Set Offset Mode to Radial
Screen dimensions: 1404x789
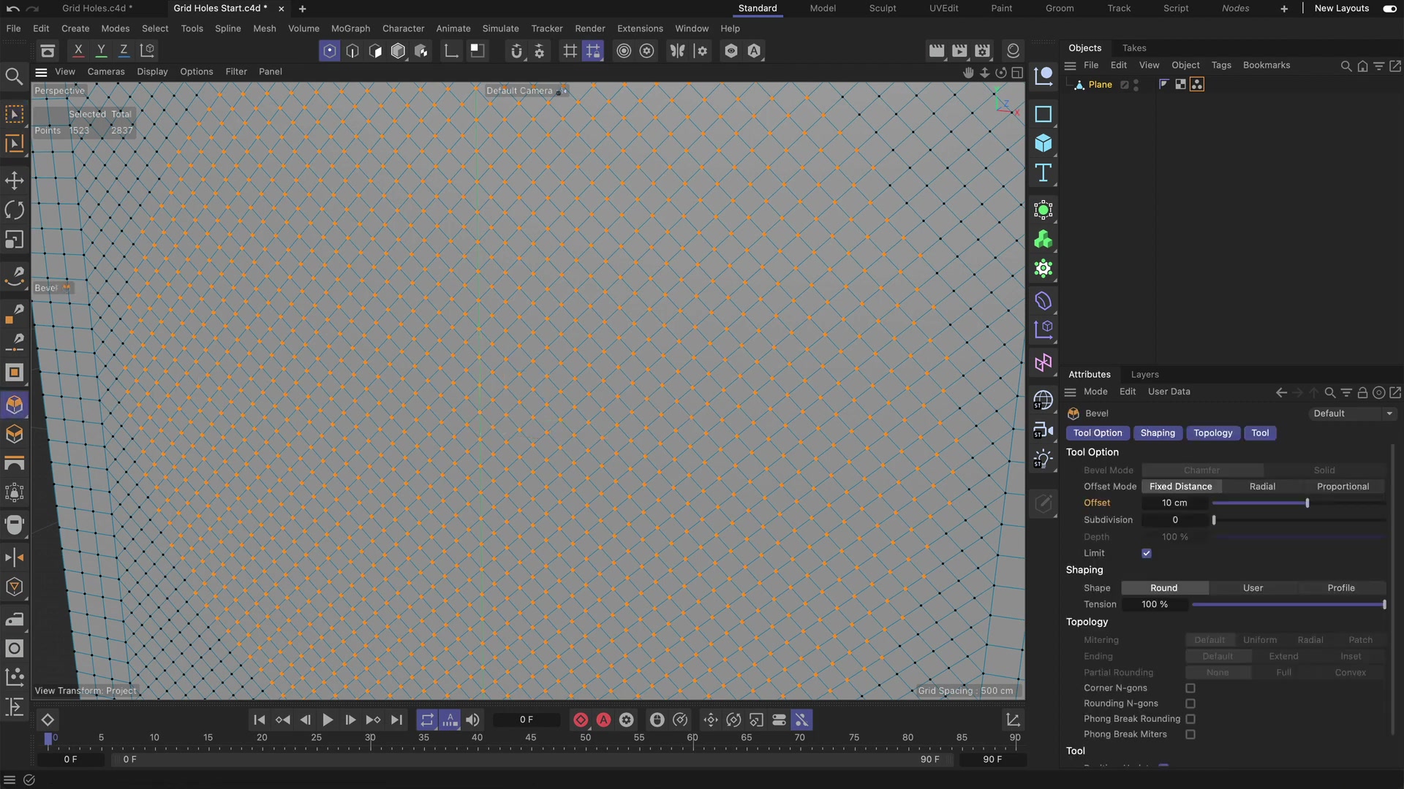tap(1262, 486)
